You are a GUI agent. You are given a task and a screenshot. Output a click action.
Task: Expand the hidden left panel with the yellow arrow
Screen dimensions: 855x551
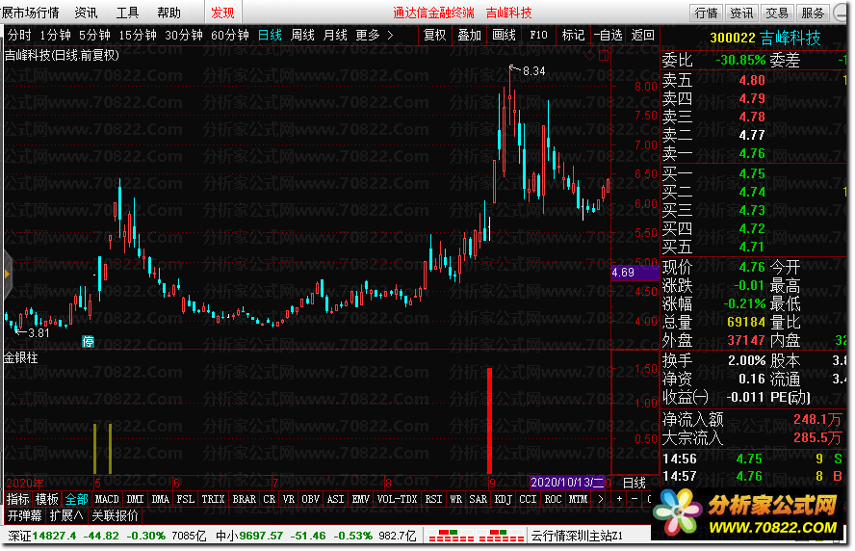(7, 275)
